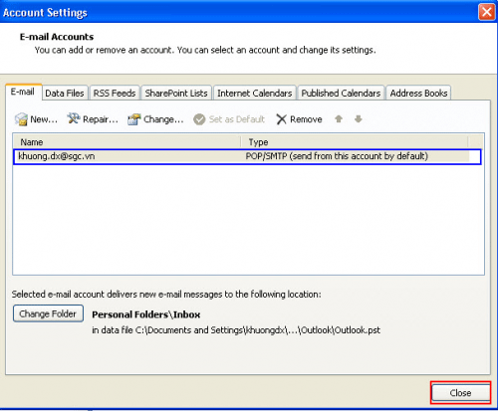
Task: Open the Internet Calendars tab
Action: (255, 94)
